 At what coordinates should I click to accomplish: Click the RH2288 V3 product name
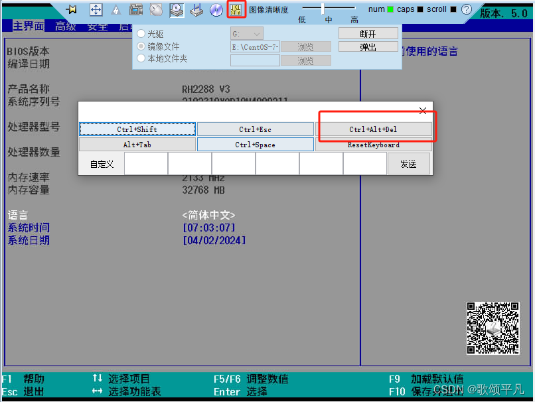click(x=206, y=90)
